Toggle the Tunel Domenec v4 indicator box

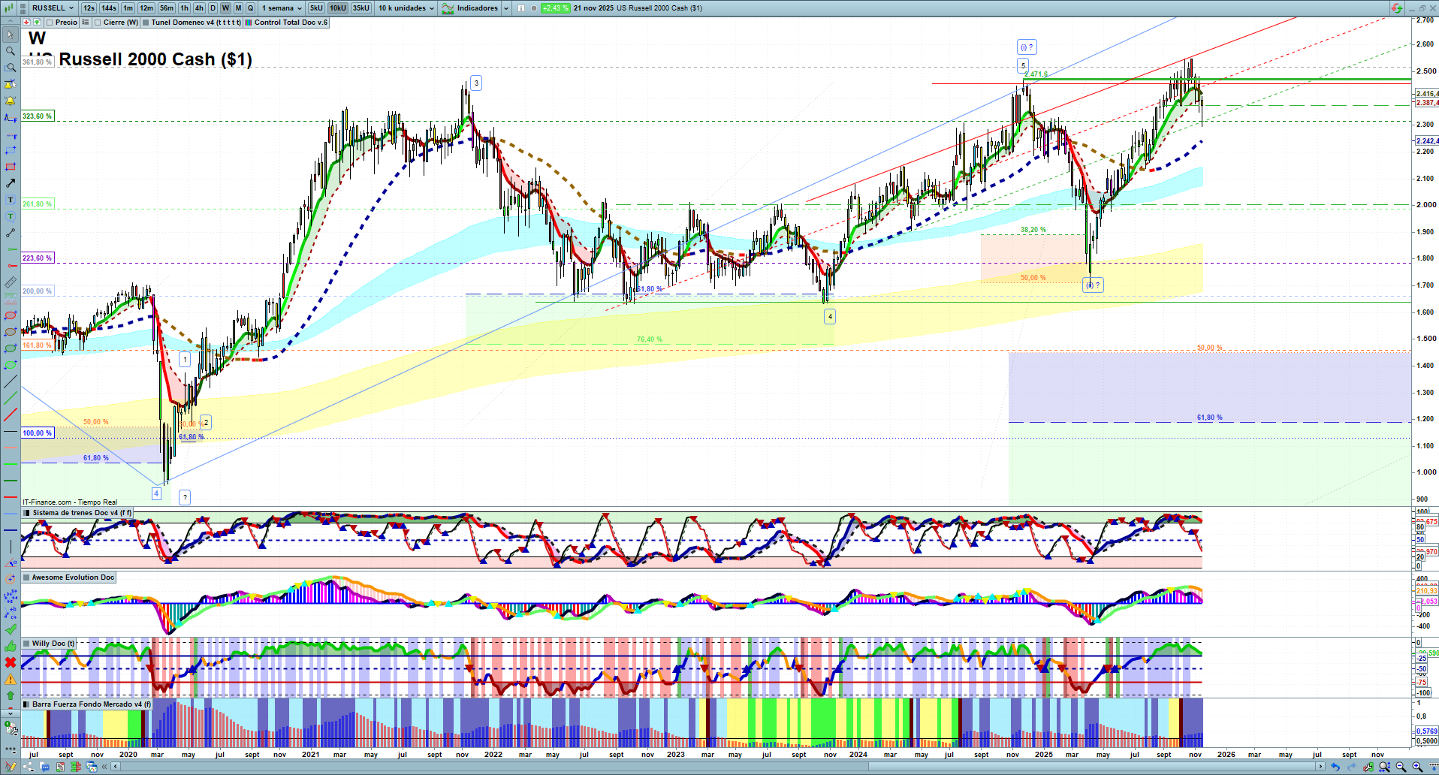click(x=146, y=23)
